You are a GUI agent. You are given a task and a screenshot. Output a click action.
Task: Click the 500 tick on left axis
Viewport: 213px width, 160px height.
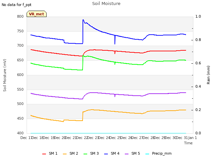click(20, 104)
